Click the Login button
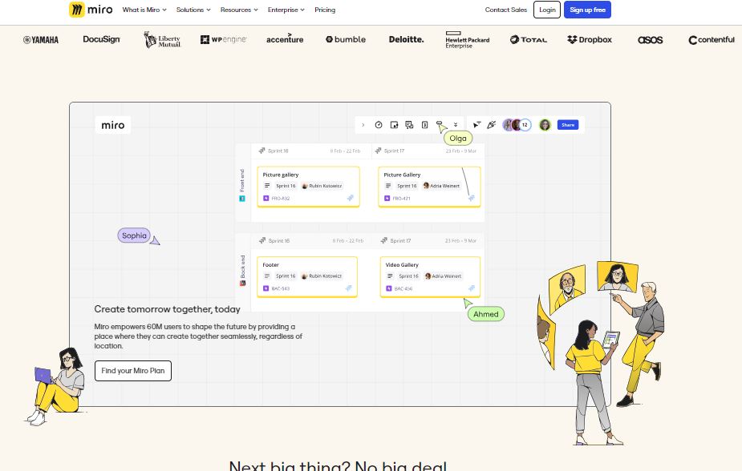742x471 pixels. [547, 10]
